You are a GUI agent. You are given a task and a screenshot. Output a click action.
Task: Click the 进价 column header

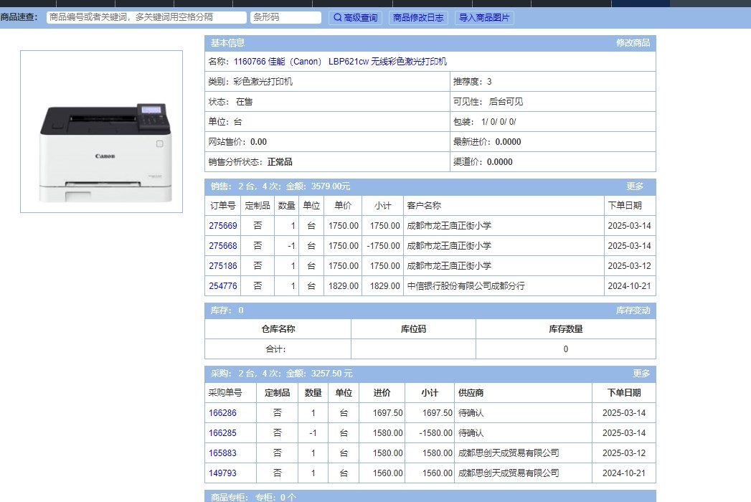(x=382, y=393)
